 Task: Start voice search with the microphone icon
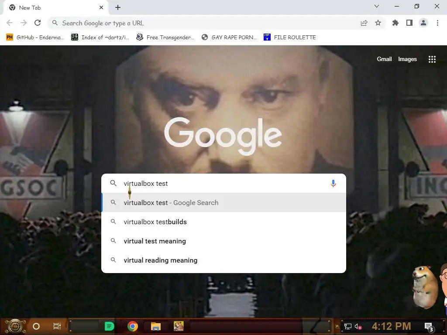click(x=333, y=184)
